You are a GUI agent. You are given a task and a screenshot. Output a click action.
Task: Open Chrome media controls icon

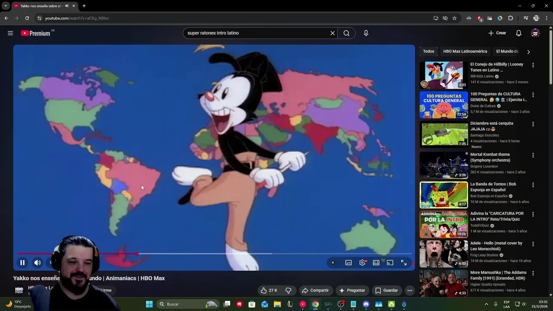(x=526, y=18)
